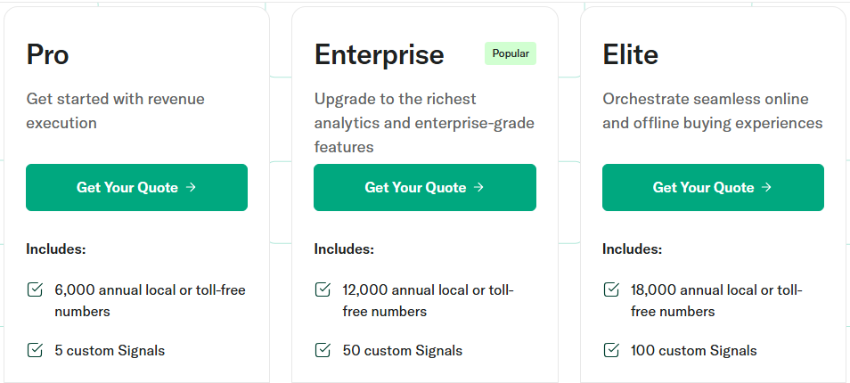850x383 pixels.
Task: Click the Enterprise plan Get Your Quote button
Action: point(425,187)
